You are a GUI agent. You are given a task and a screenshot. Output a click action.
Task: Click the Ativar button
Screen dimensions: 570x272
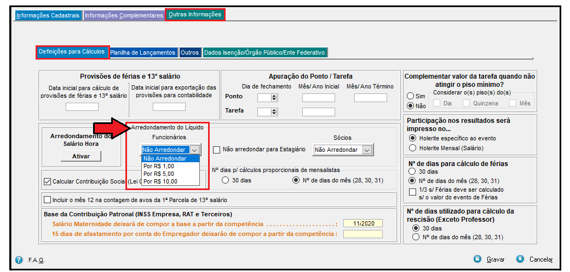(80, 156)
